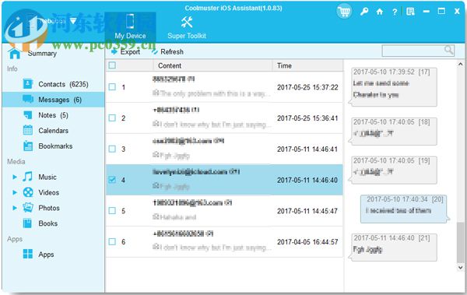The image size is (467, 295).
Task: Open the device name dropdown arrow
Action: tap(73, 21)
